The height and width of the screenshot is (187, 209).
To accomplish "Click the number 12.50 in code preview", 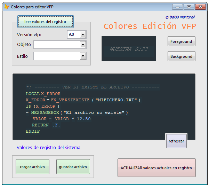I will tap(84, 119).
